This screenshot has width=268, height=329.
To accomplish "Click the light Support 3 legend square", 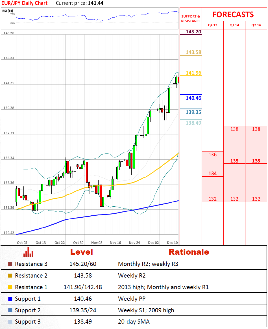I will point(10,322).
